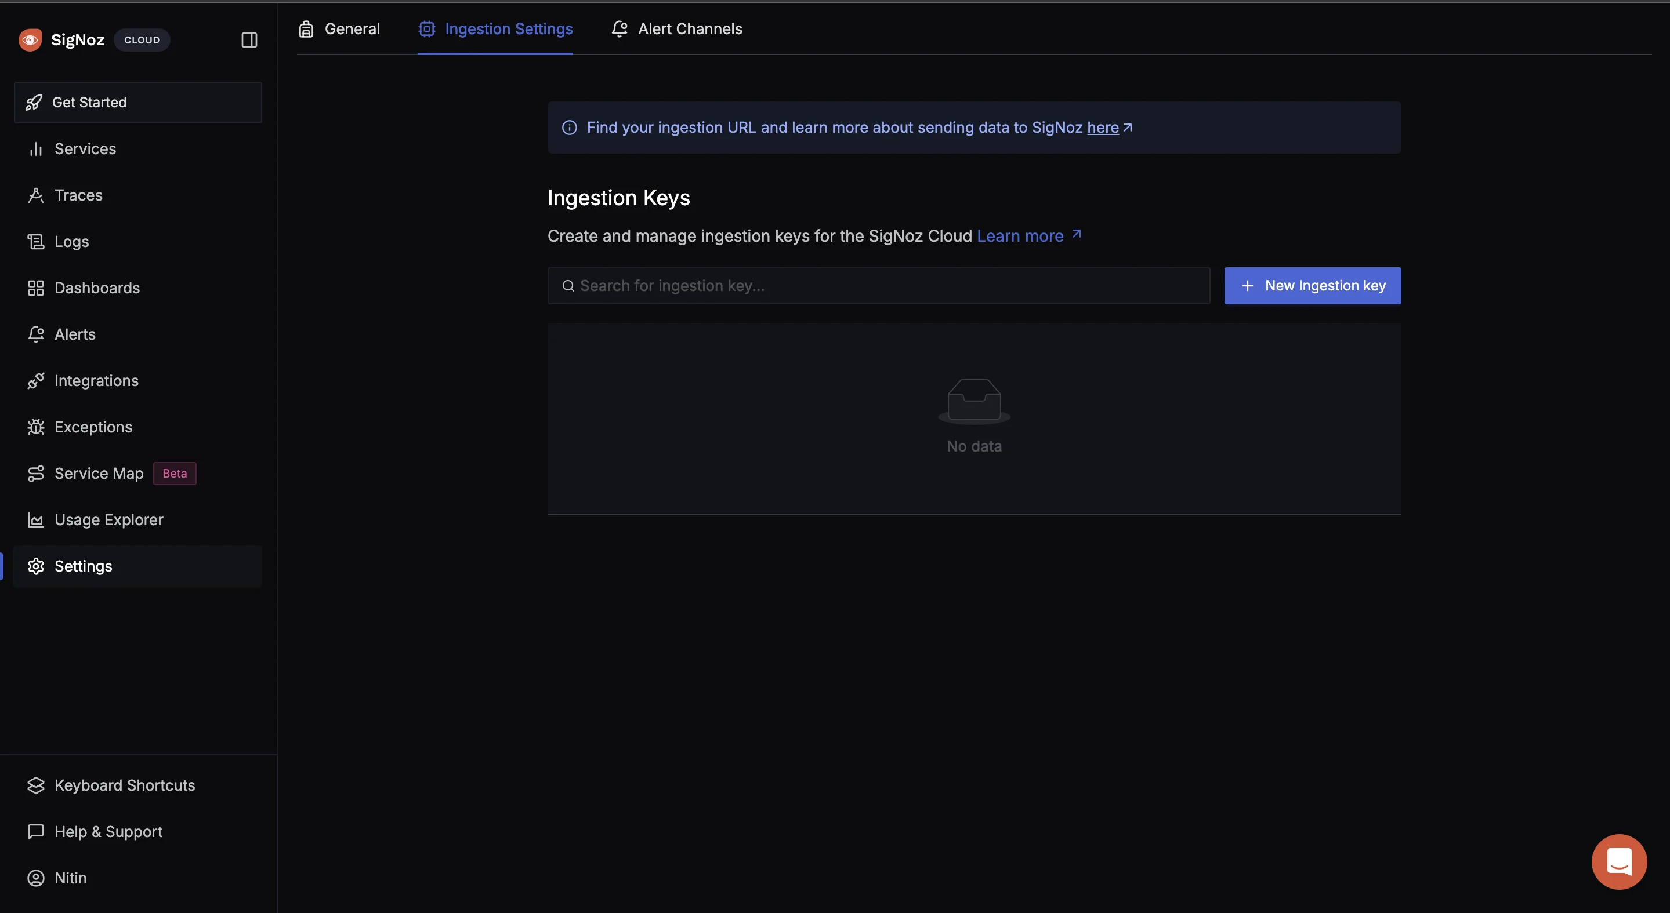Click the New Ingestion key button

[1312, 286]
